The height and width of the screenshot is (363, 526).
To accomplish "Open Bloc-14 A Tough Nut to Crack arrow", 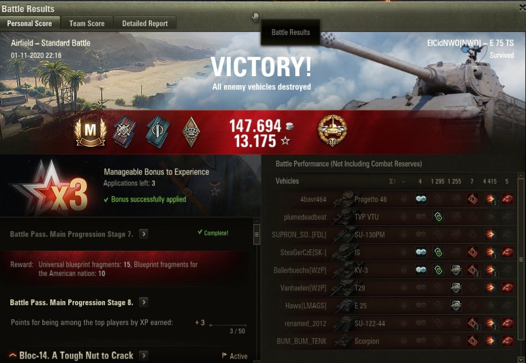I will coord(144,355).
